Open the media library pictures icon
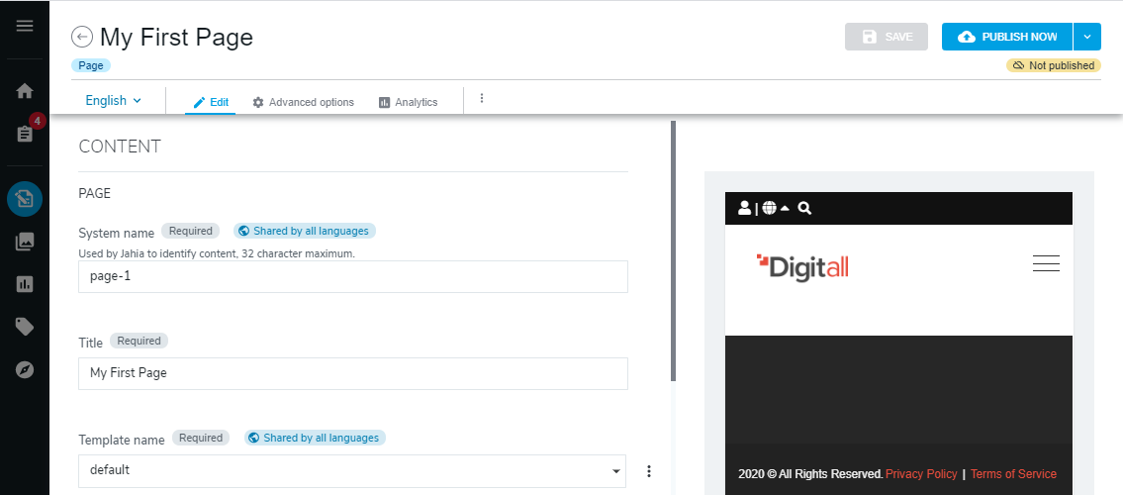Screen dimensions: 1123x495 [x=25, y=241]
